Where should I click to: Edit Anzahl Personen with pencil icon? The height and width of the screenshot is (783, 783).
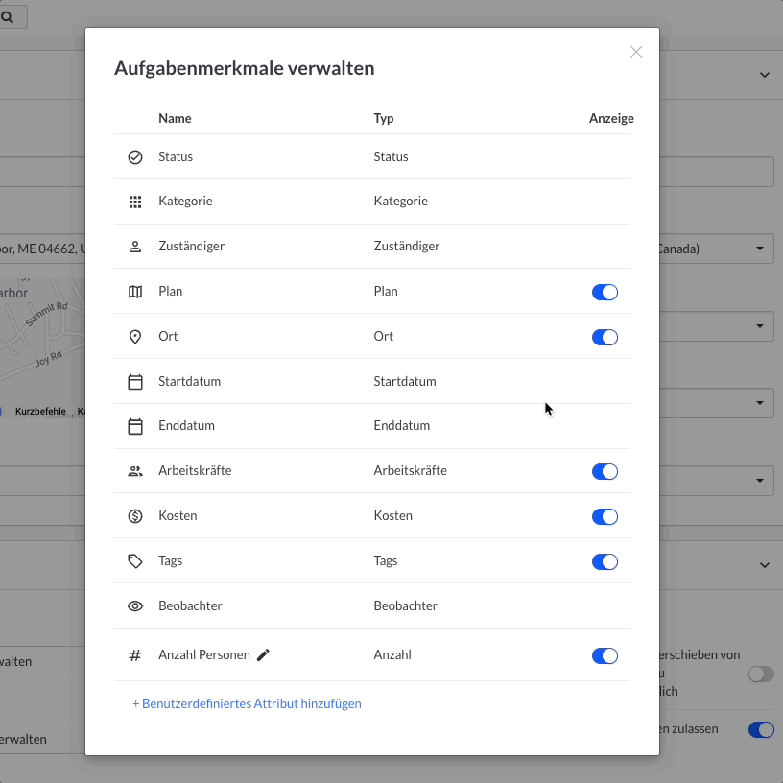tap(264, 655)
